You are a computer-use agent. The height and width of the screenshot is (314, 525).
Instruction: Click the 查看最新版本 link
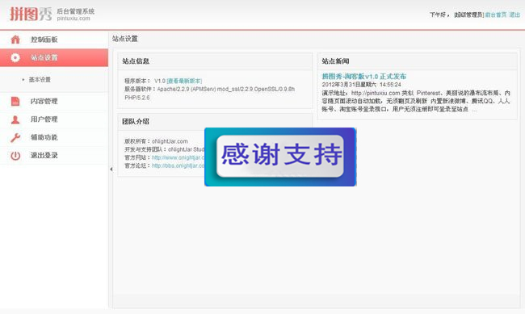click(184, 81)
